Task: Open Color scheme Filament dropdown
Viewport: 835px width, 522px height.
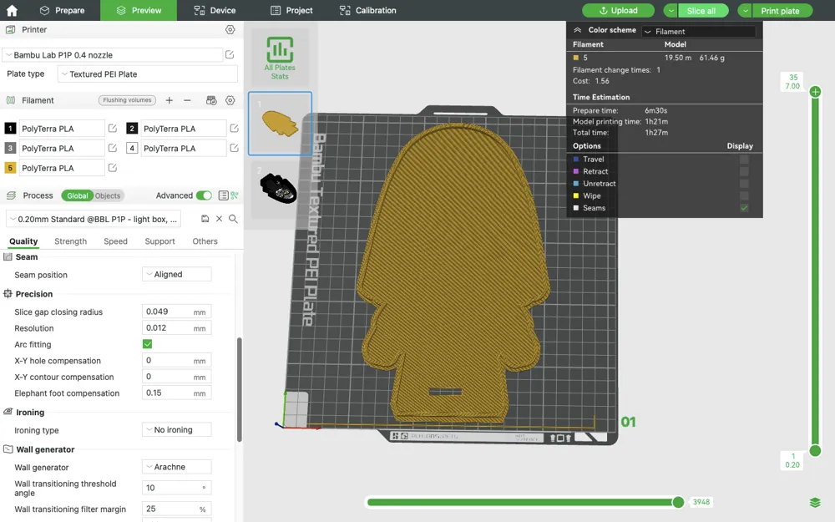Action: (699, 32)
